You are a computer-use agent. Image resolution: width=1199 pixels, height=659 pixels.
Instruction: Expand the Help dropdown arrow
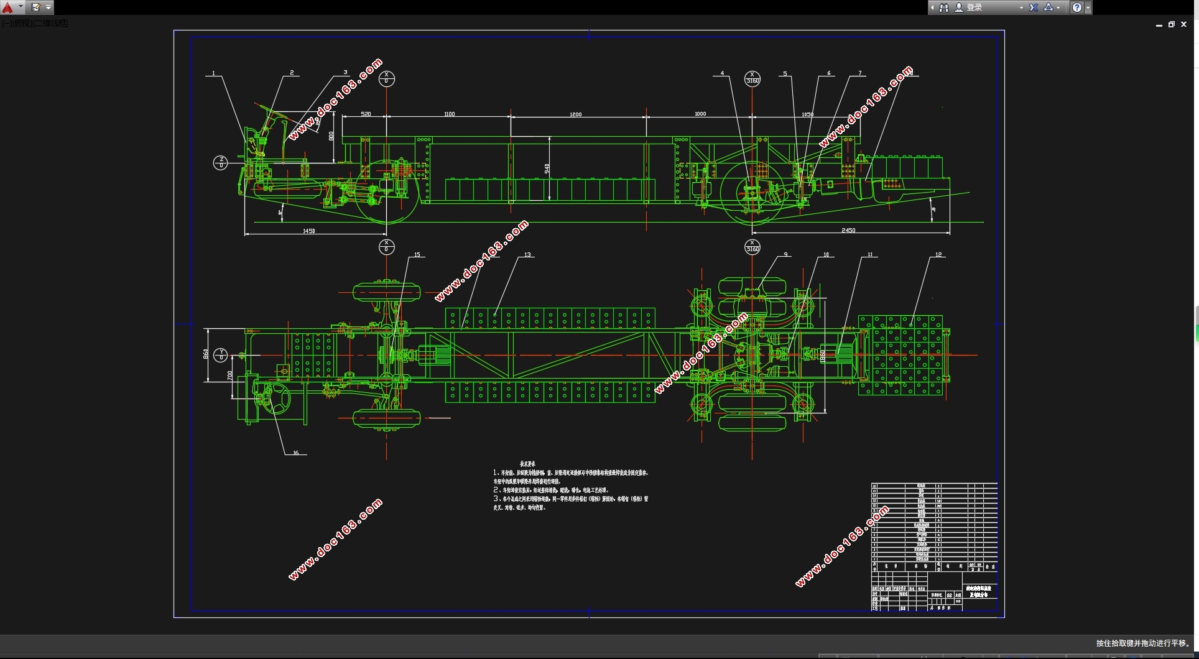coord(1088,7)
